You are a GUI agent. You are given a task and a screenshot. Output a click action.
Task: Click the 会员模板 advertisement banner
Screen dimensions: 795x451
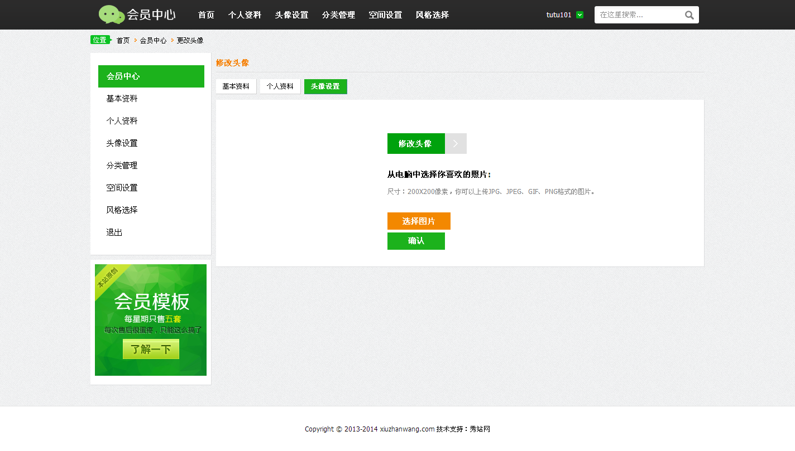[x=151, y=301]
